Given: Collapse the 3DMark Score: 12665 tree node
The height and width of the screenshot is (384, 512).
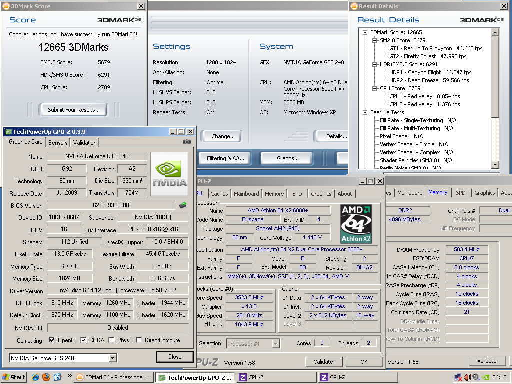Looking at the screenshot, I should coord(365,32).
